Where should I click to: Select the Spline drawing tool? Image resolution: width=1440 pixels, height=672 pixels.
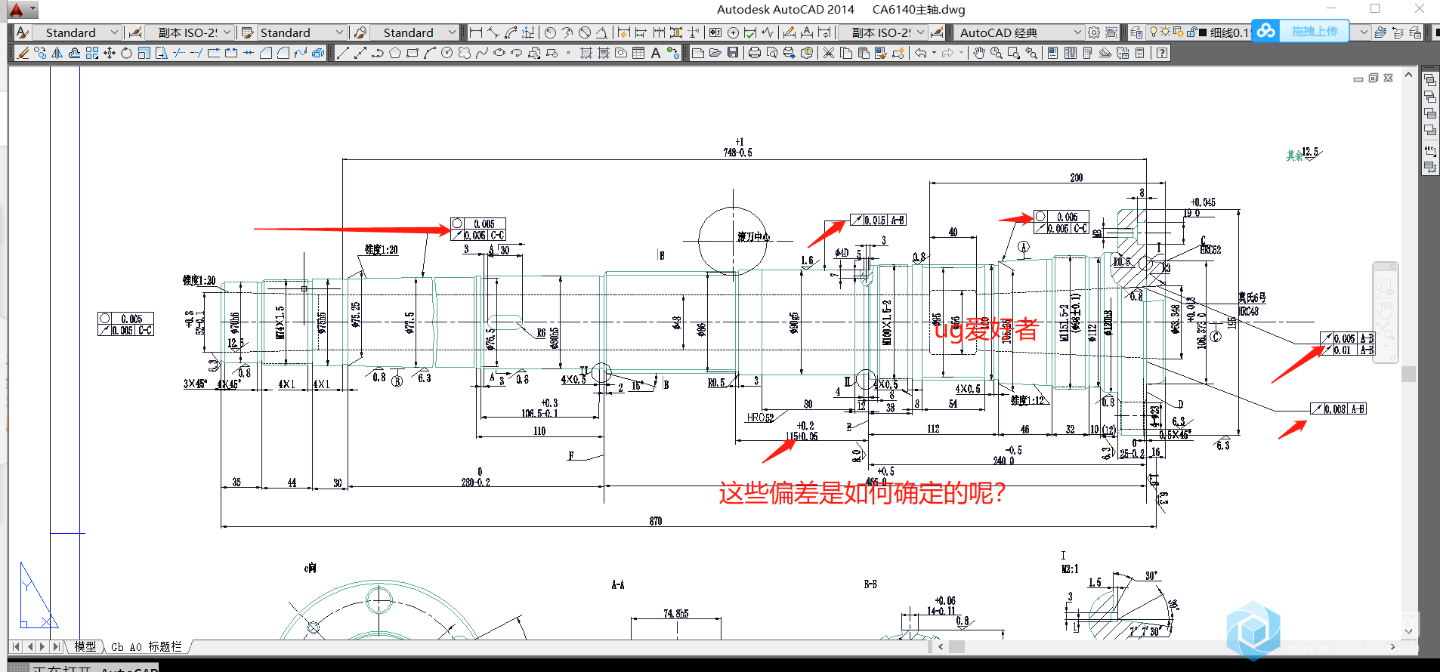482,53
